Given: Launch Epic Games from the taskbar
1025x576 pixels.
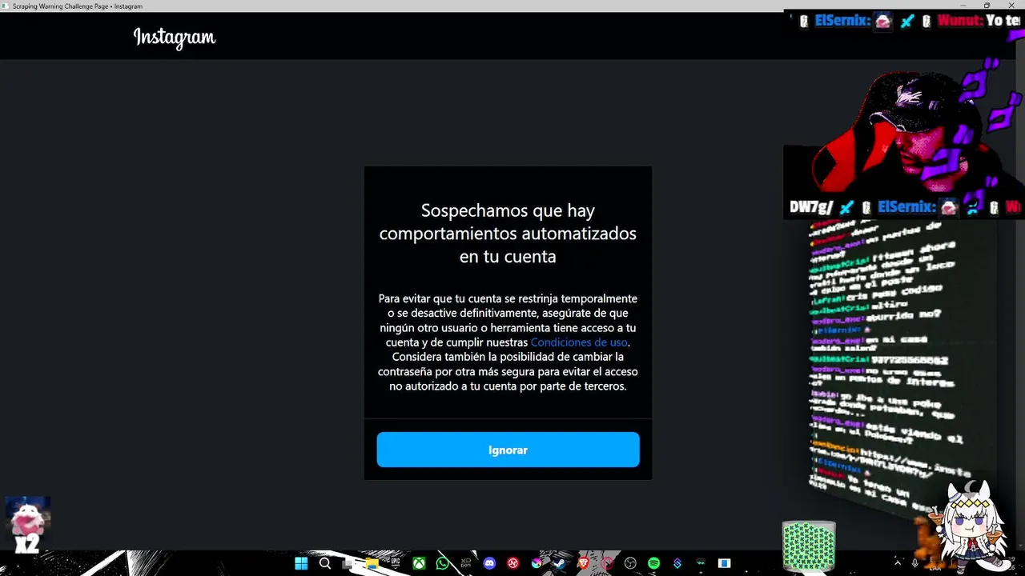Looking at the screenshot, I should click(x=396, y=563).
